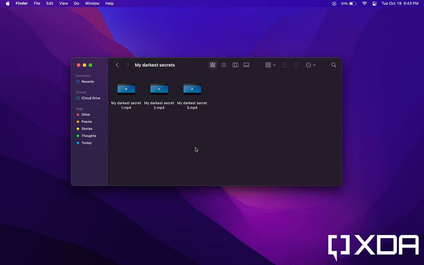The height and width of the screenshot is (265, 424).
Task: Switch Finder to icon view
Action: tap(212, 65)
